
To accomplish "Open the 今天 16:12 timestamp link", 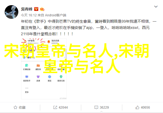I will coord(29,15).
